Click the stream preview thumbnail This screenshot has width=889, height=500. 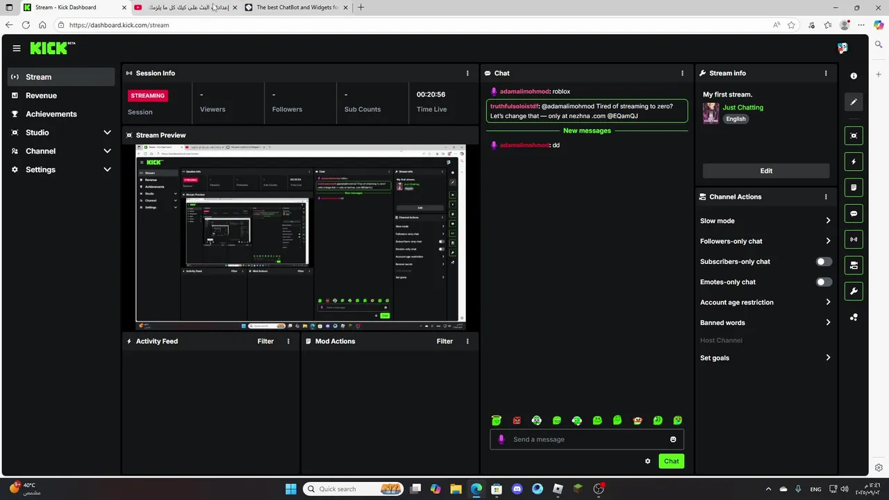point(301,237)
